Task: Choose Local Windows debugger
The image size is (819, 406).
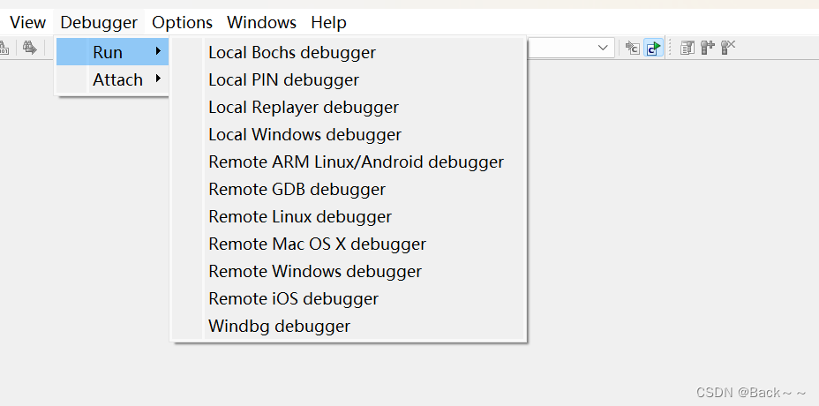Action: [348, 134]
